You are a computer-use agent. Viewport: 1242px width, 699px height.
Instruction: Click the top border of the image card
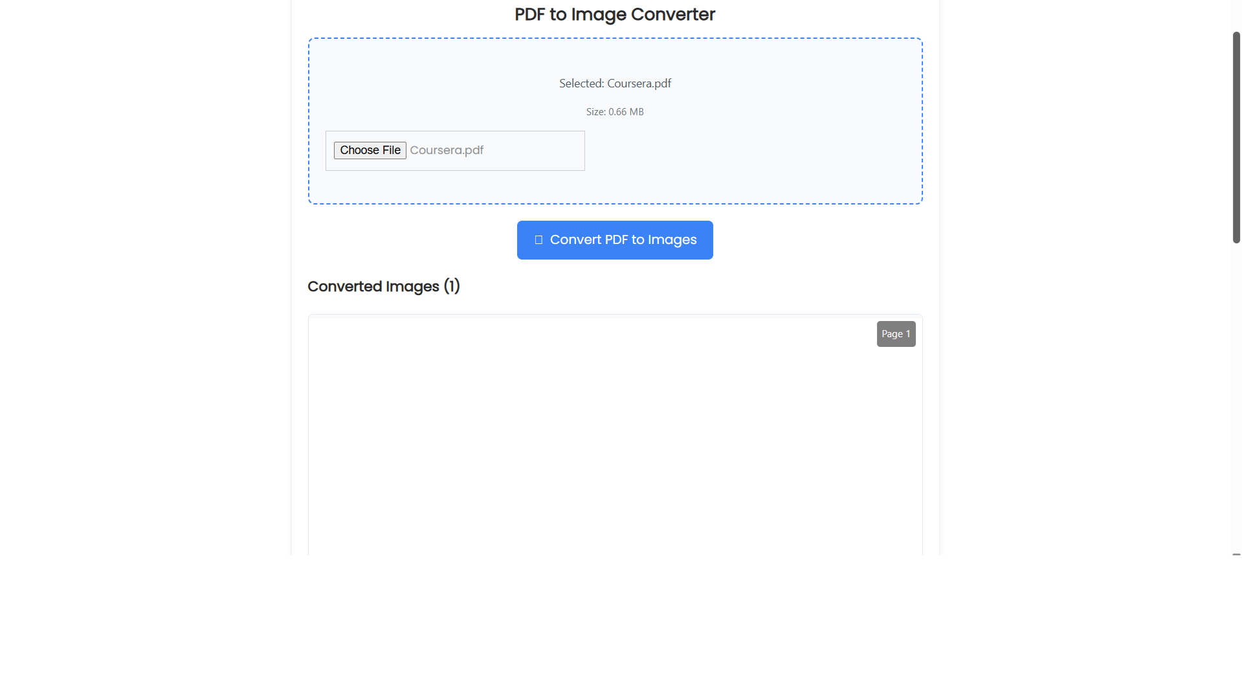[615, 315]
